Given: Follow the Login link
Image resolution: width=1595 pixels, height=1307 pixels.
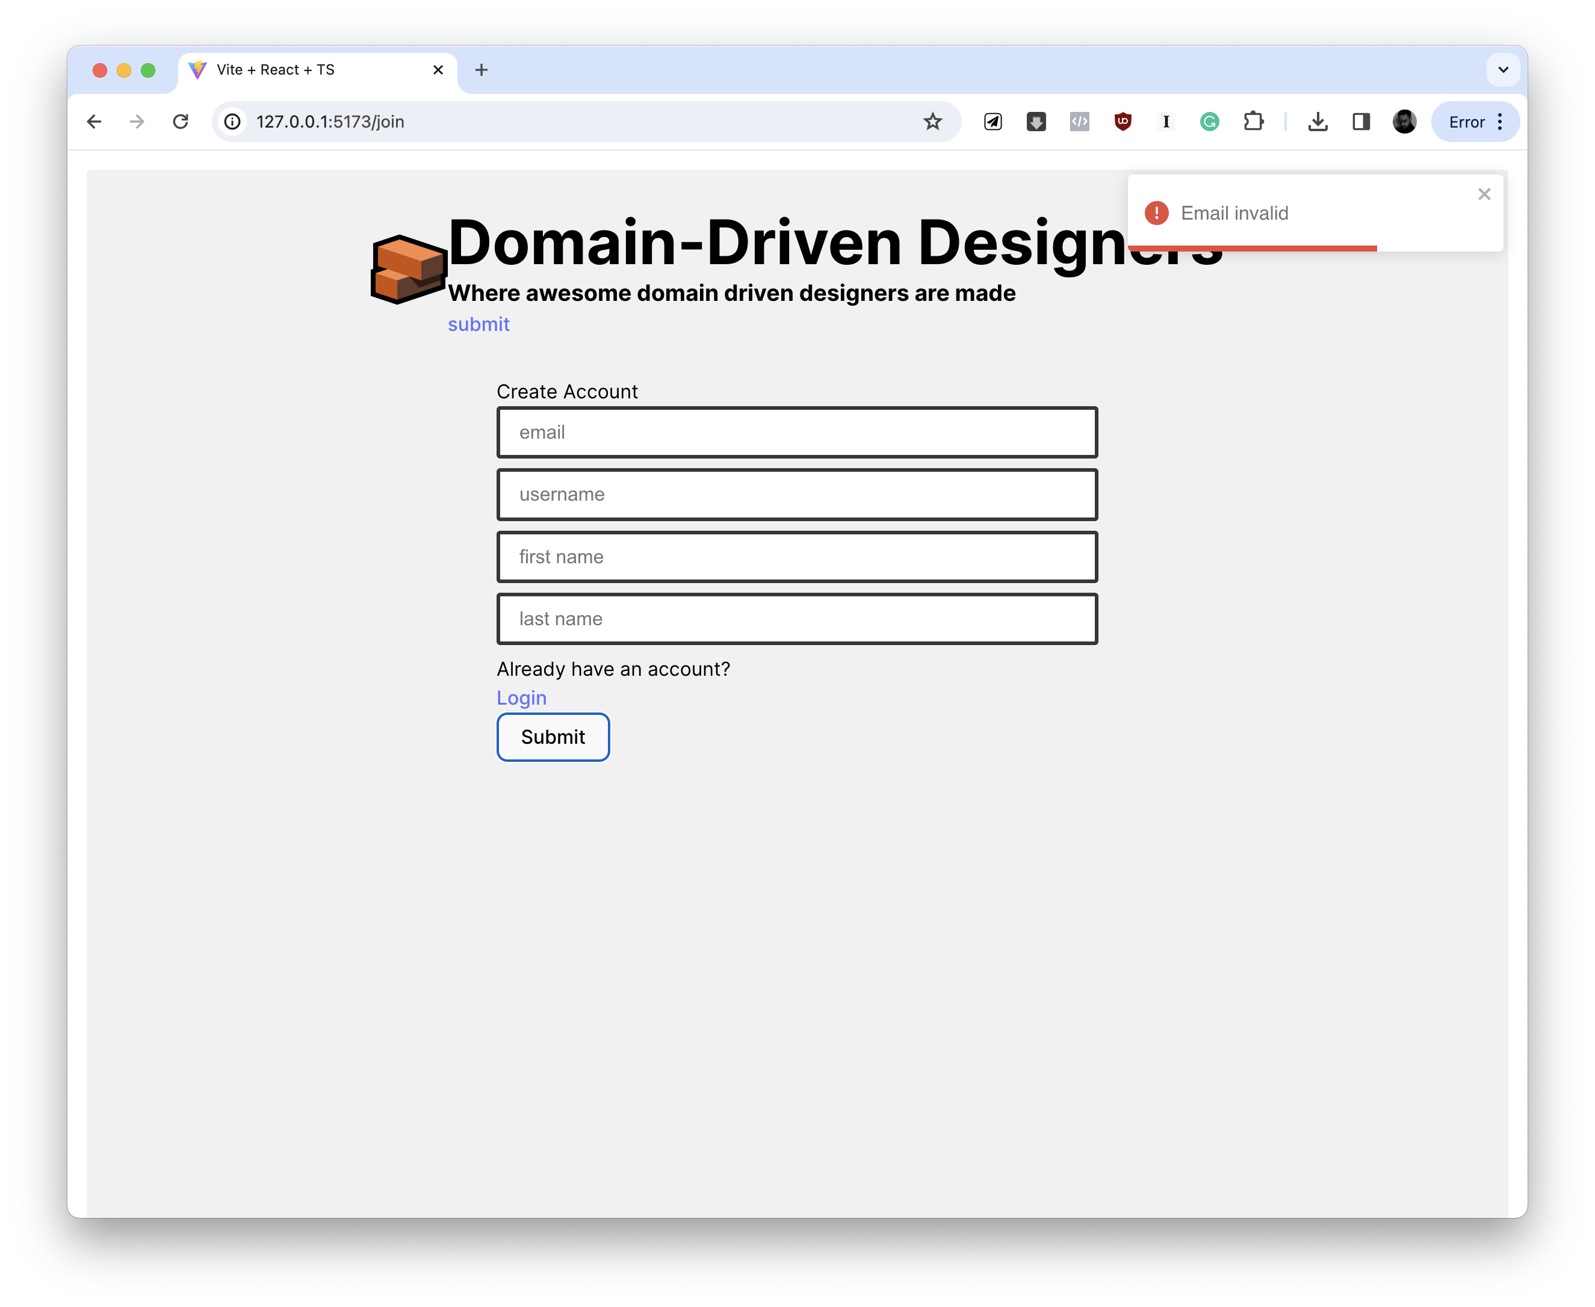Looking at the screenshot, I should click(521, 698).
